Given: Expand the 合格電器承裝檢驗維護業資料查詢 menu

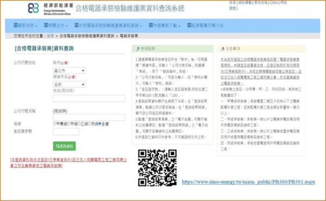Looking at the screenshot, I should click(x=108, y=25).
